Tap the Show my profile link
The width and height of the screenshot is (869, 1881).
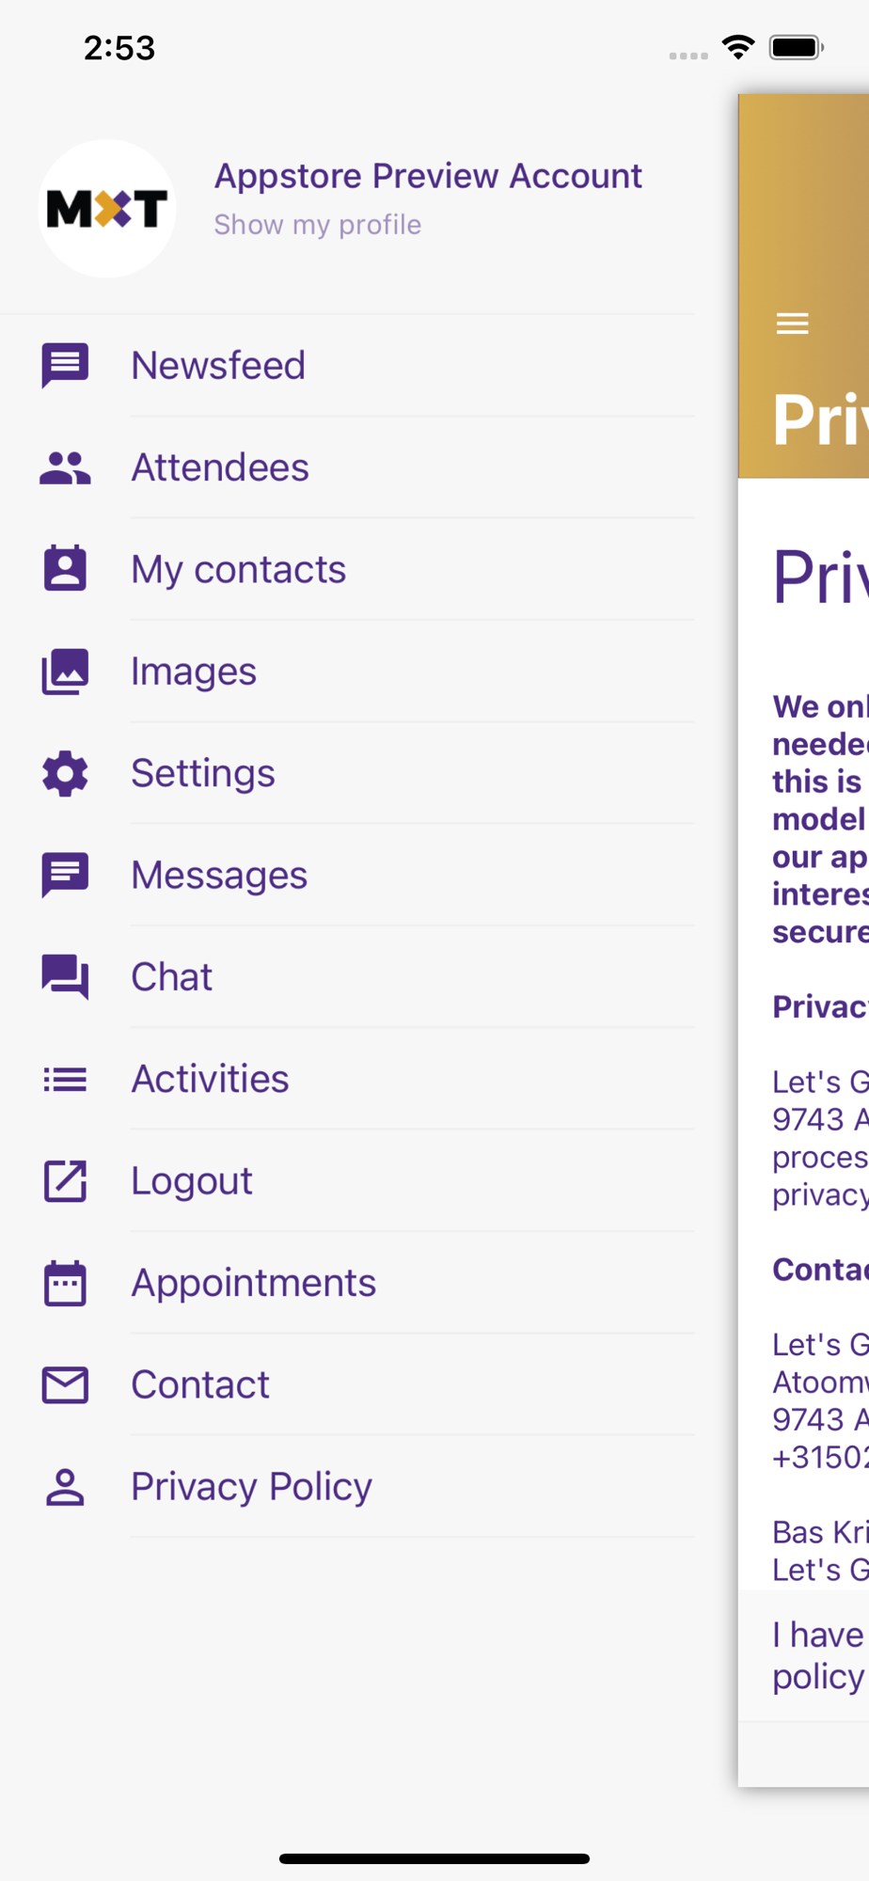[x=317, y=225]
